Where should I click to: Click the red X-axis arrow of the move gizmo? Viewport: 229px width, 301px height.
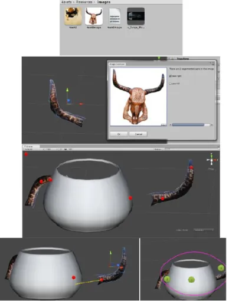(x=81, y=104)
